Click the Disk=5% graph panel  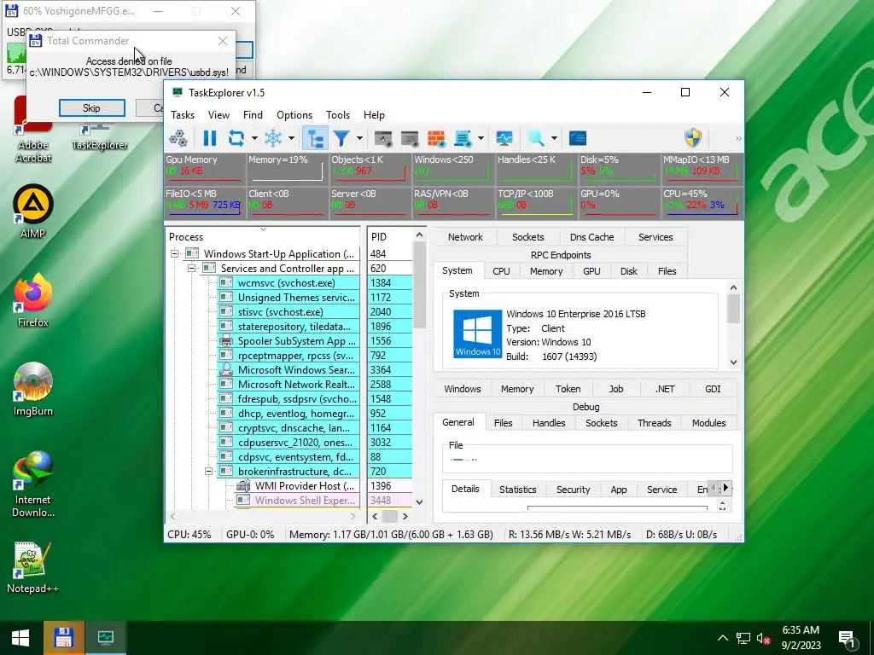tap(619, 169)
